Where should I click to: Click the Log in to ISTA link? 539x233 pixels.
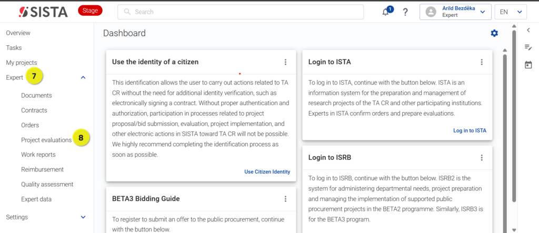coord(470,130)
